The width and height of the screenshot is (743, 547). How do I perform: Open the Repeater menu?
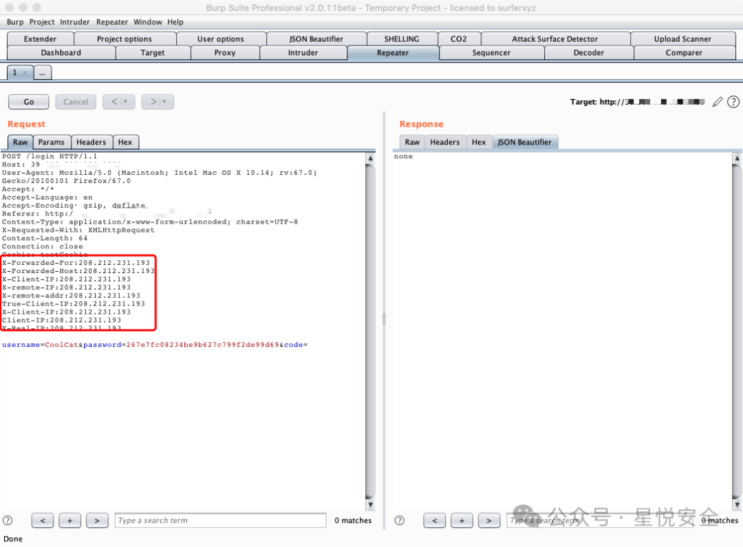click(x=112, y=22)
